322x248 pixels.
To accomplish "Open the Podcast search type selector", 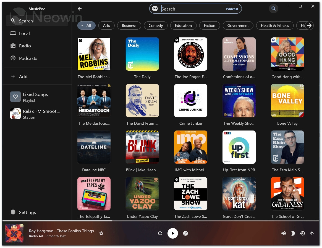I will [232, 9].
